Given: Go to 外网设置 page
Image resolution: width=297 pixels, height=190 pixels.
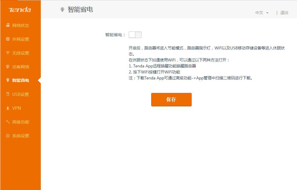Looking at the screenshot, I should pos(20,39).
